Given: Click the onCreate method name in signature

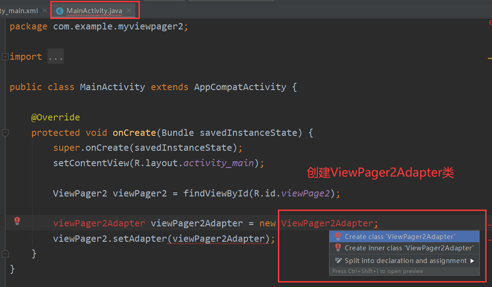Looking at the screenshot, I should (x=134, y=133).
